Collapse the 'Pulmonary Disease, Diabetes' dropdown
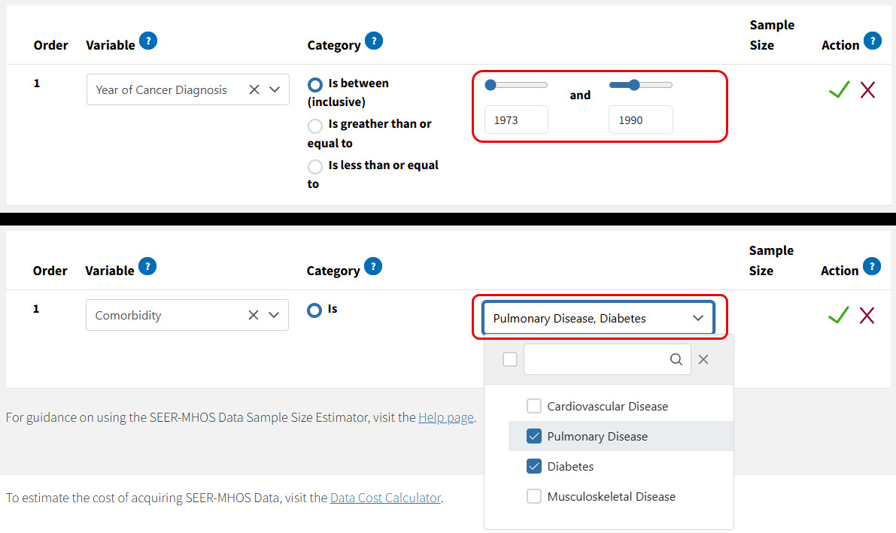 click(x=697, y=318)
